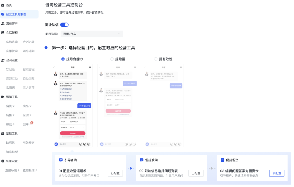Click 去配置 button for 03 编辑问题答案为留资卡
Viewport: 294px width, 187px height.
[x=277, y=173]
